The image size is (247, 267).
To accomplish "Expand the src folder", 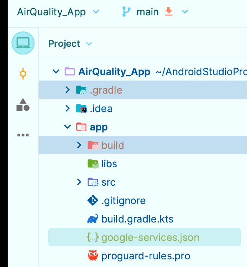I will pyautogui.click(x=79, y=182).
